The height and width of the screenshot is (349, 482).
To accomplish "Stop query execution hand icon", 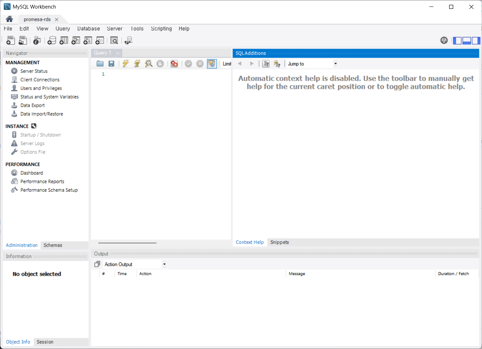I will (160, 64).
